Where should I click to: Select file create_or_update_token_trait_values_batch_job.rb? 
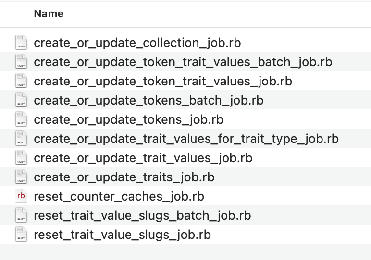[x=183, y=62]
